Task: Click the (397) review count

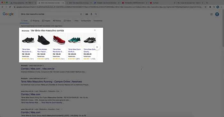Action: [78, 59]
